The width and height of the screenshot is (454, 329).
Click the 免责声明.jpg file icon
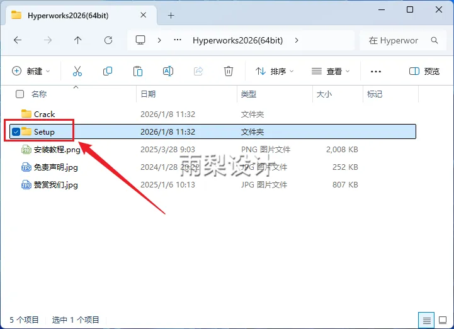coord(26,167)
